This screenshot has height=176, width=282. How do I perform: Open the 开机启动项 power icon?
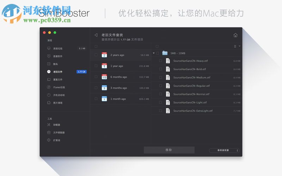(49, 95)
